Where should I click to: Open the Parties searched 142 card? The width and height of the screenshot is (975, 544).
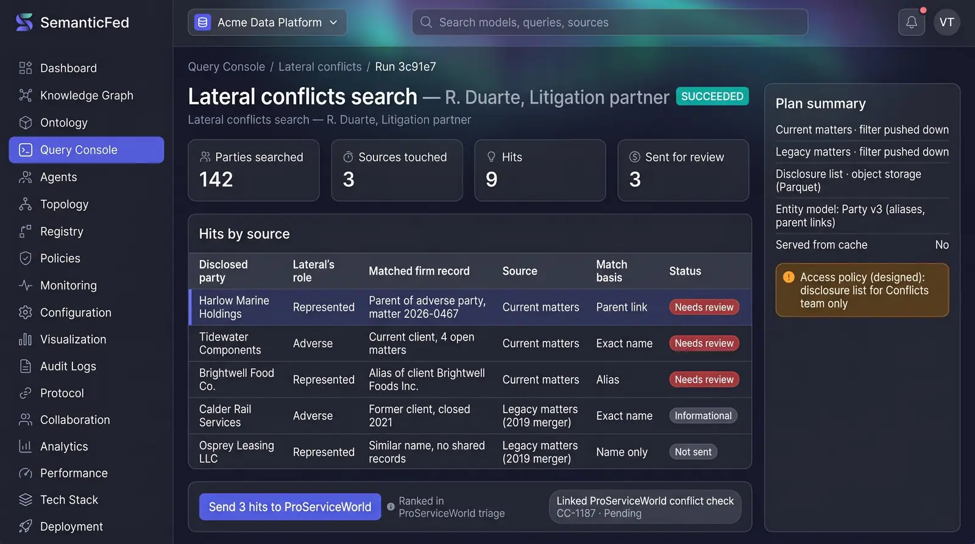tap(253, 171)
